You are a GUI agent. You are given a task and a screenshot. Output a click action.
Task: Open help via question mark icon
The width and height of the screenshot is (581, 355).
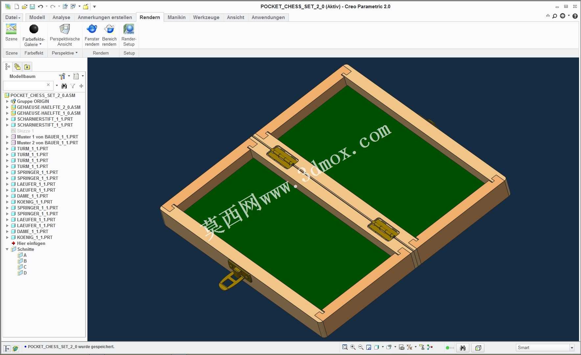(575, 16)
